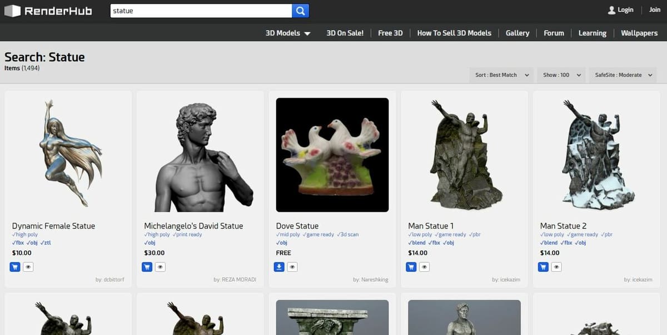This screenshot has width=667, height=335.
Task: Click the two doves thumbnail
Action: coord(332,155)
